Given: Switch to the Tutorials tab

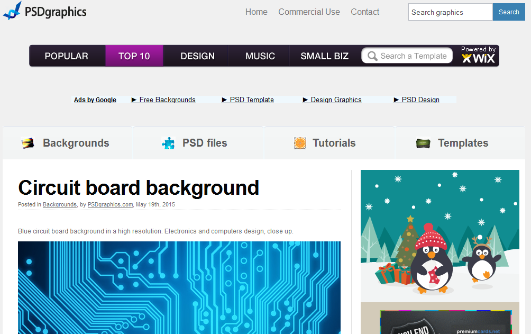Looking at the screenshot, I should pos(329,143).
